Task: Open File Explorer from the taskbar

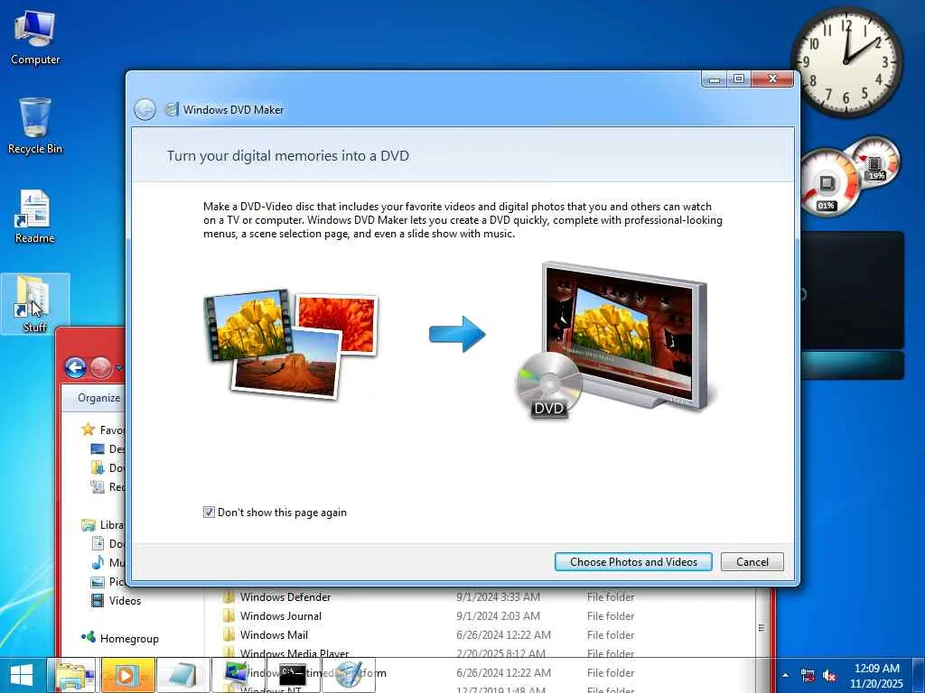Action: [73, 675]
